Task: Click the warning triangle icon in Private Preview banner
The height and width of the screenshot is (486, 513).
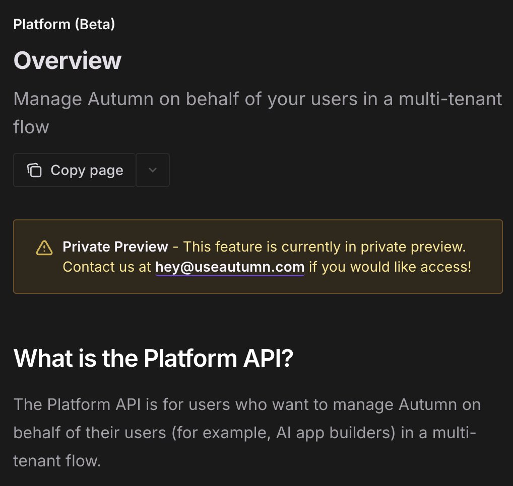Action: (x=44, y=248)
